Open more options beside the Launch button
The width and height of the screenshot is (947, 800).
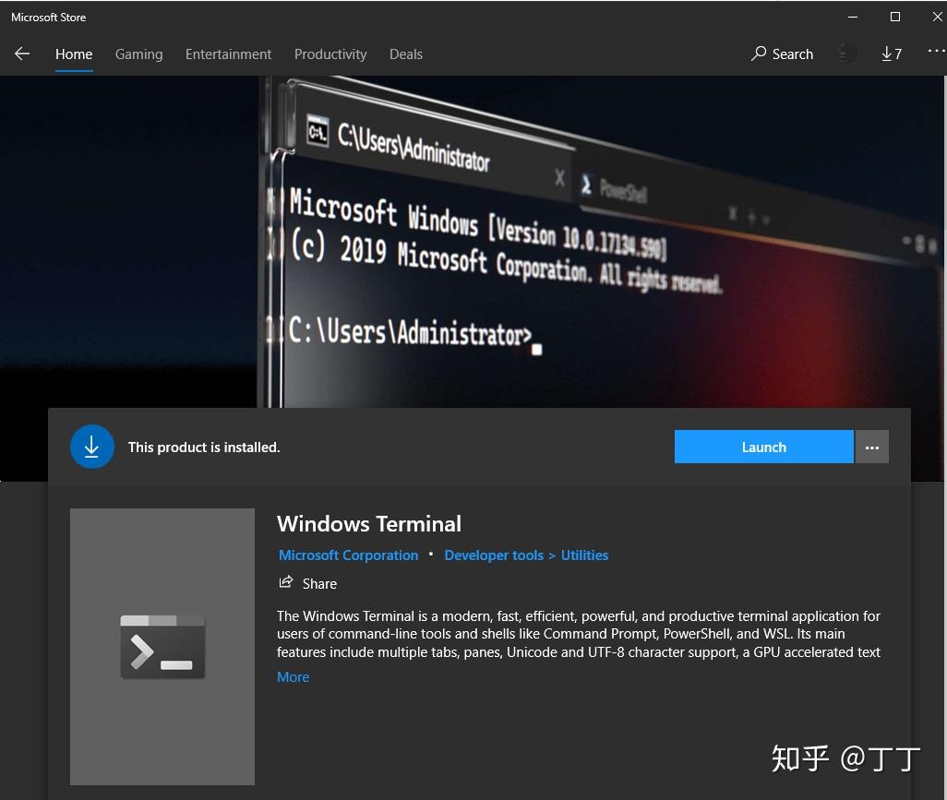(x=871, y=447)
